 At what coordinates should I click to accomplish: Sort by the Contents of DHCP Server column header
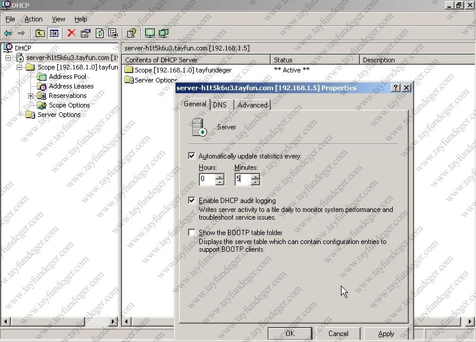[196, 60]
